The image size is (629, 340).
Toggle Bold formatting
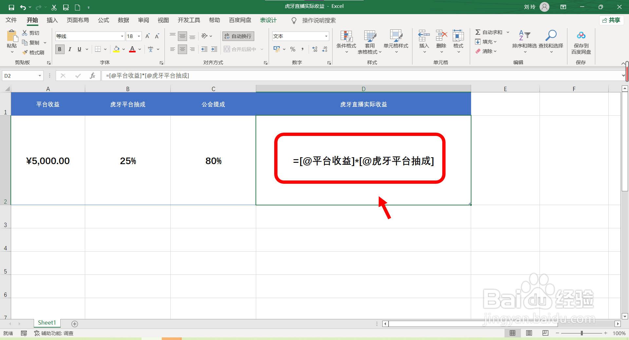pos(60,49)
